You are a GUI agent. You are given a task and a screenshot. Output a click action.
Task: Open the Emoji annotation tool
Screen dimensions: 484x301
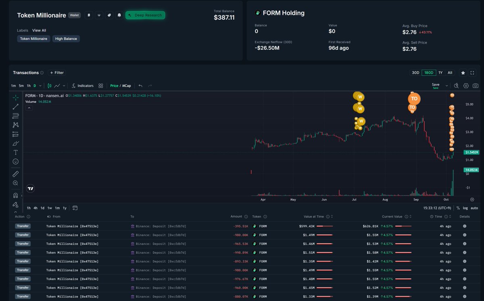(15, 161)
